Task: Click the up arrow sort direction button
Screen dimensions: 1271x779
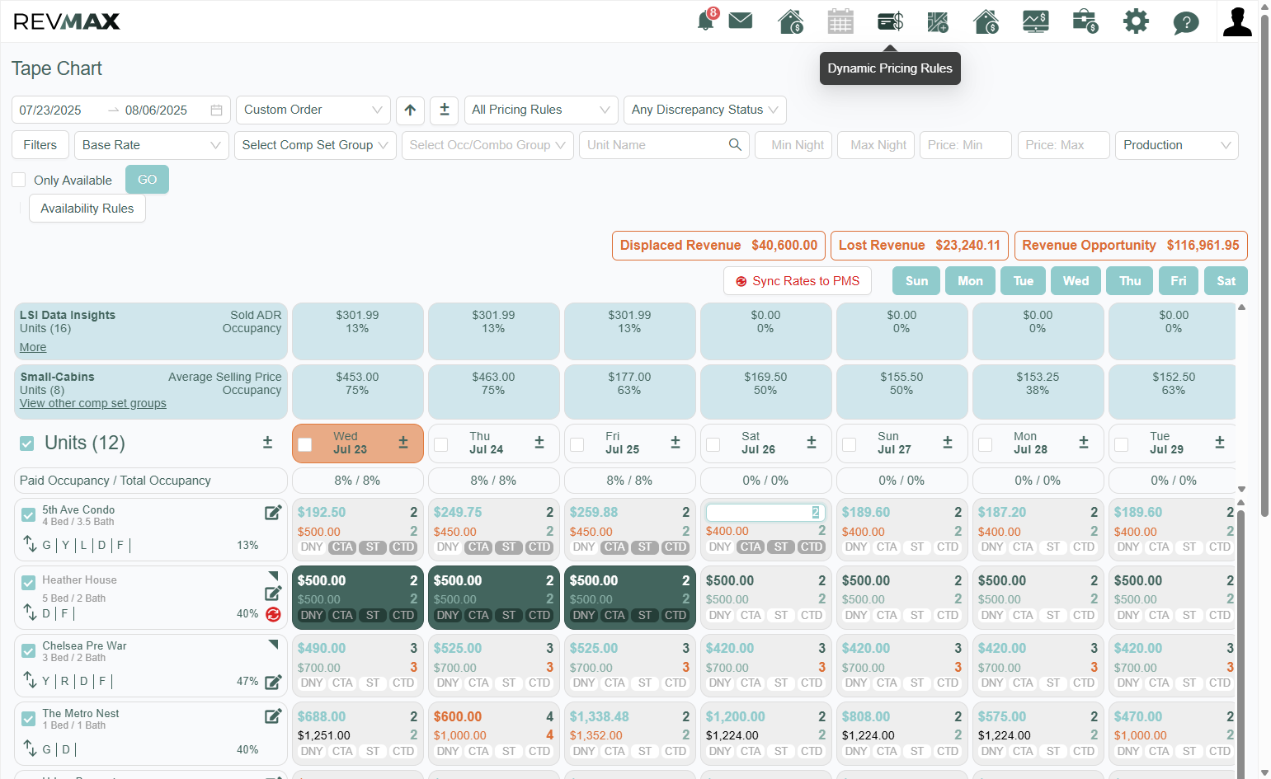Action: (x=410, y=110)
